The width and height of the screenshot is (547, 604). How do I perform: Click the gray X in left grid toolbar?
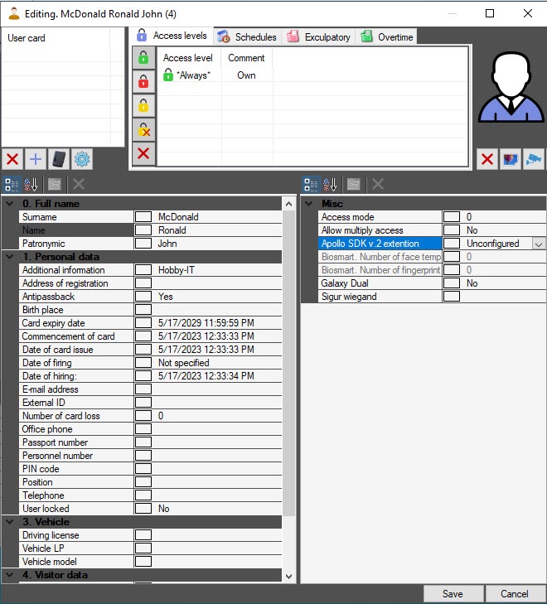[78, 185]
